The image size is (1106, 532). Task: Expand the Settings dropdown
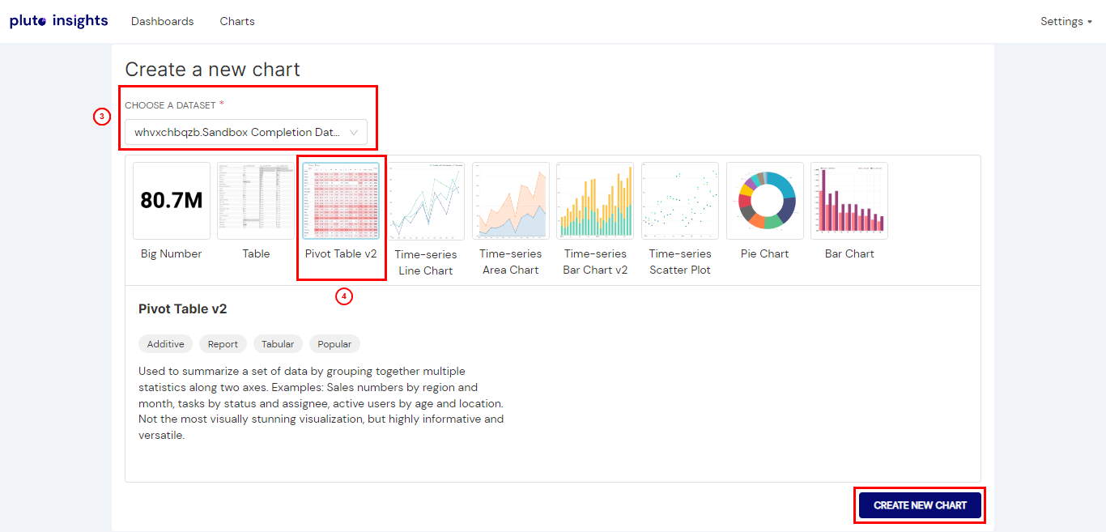pos(1066,21)
